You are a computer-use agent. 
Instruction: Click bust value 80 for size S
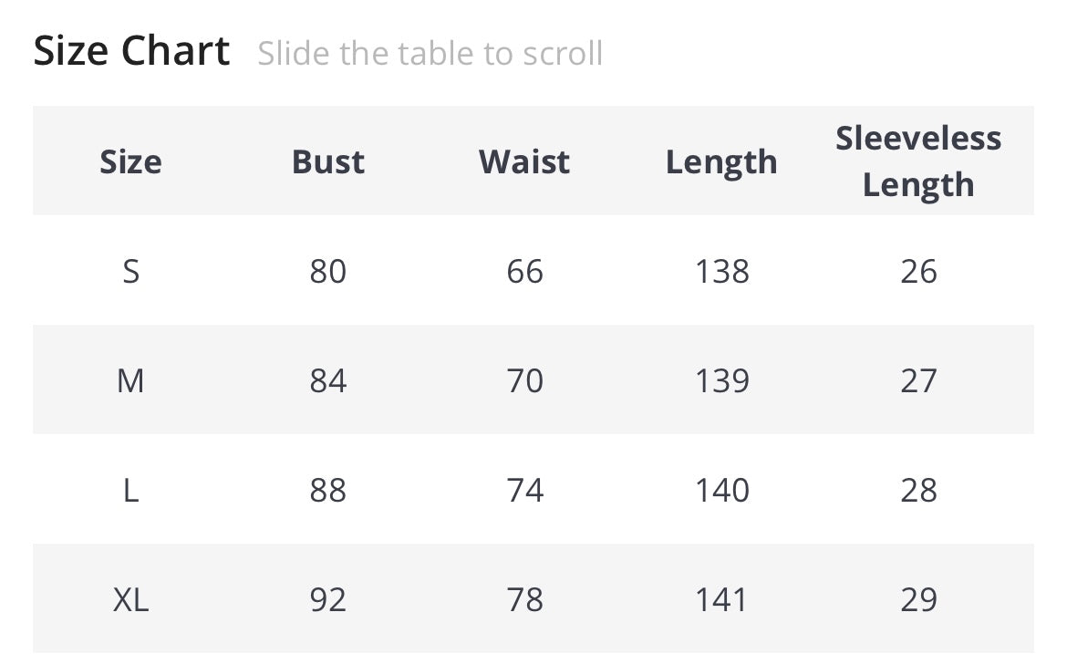(327, 271)
